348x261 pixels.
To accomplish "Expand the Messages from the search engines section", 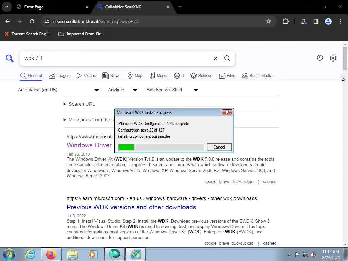I will pyautogui.click(x=89, y=120).
